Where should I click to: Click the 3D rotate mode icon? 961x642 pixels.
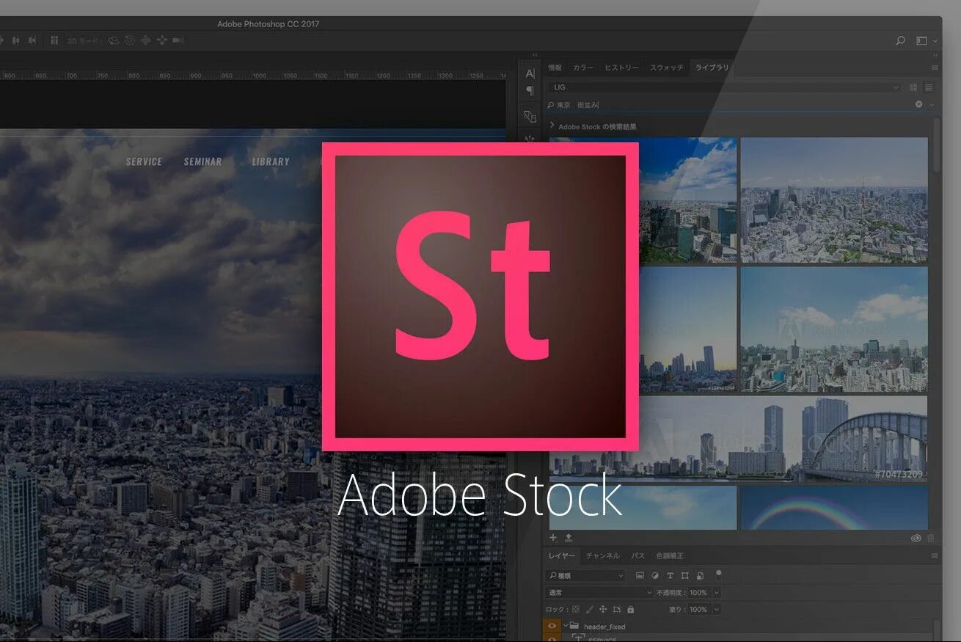point(114,40)
